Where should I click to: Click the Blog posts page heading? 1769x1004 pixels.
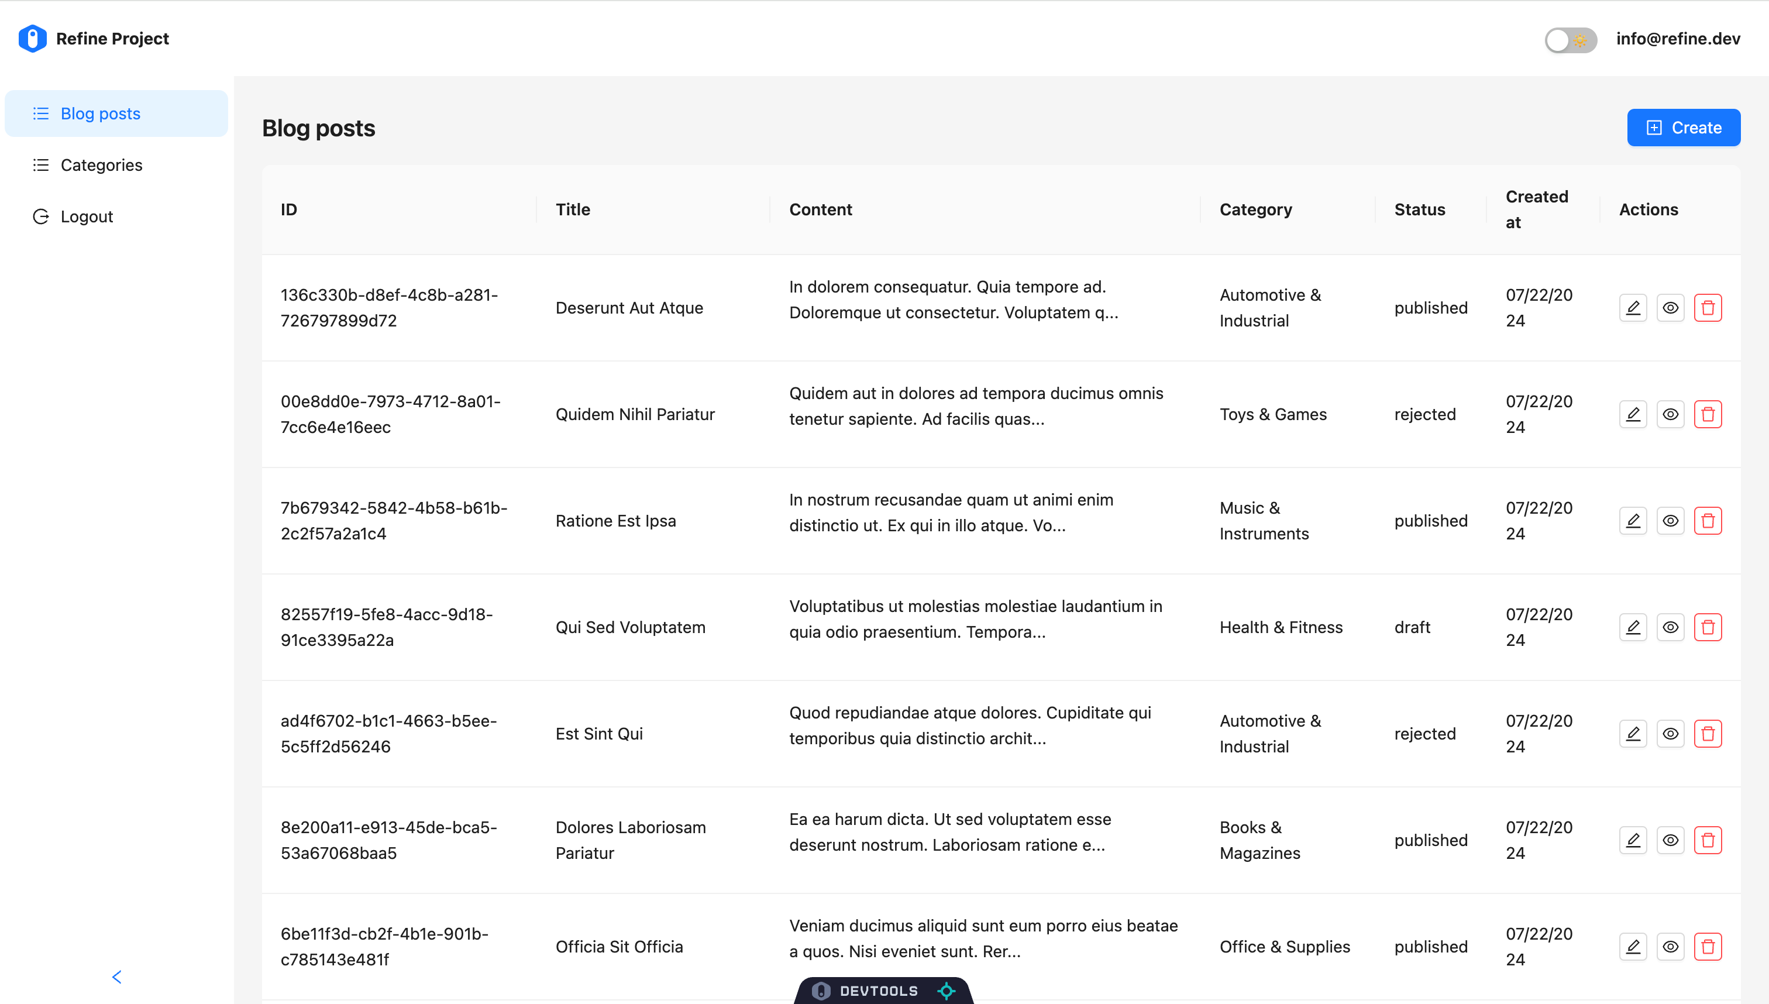click(x=318, y=128)
